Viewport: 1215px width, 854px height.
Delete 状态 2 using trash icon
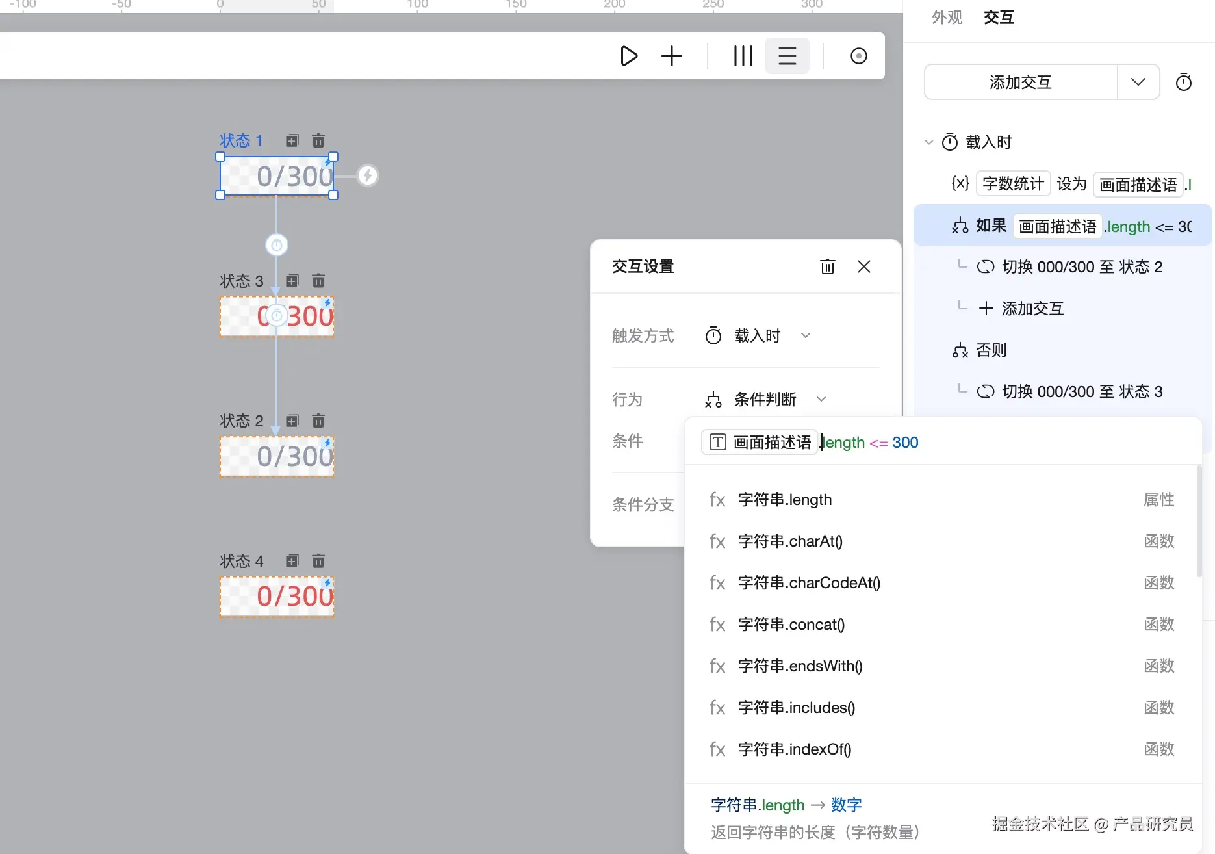coord(318,421)
